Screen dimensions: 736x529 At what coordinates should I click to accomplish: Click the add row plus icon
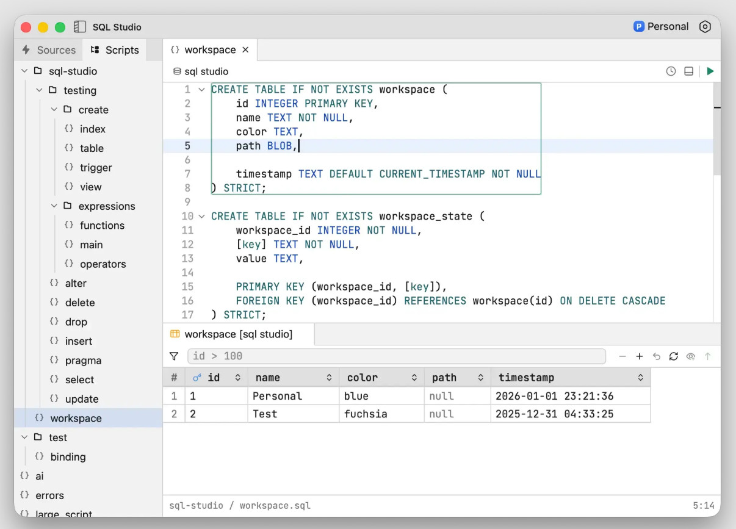coord(640,356)
